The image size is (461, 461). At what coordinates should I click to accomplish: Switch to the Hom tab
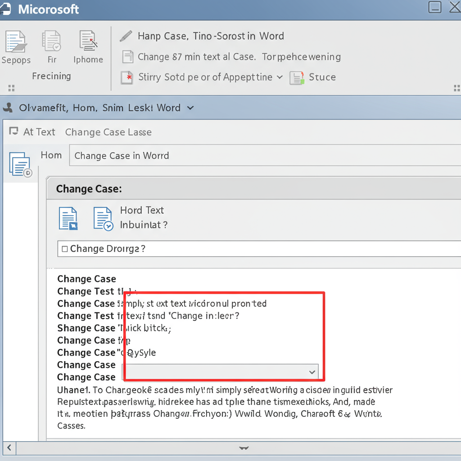[51, 155]
